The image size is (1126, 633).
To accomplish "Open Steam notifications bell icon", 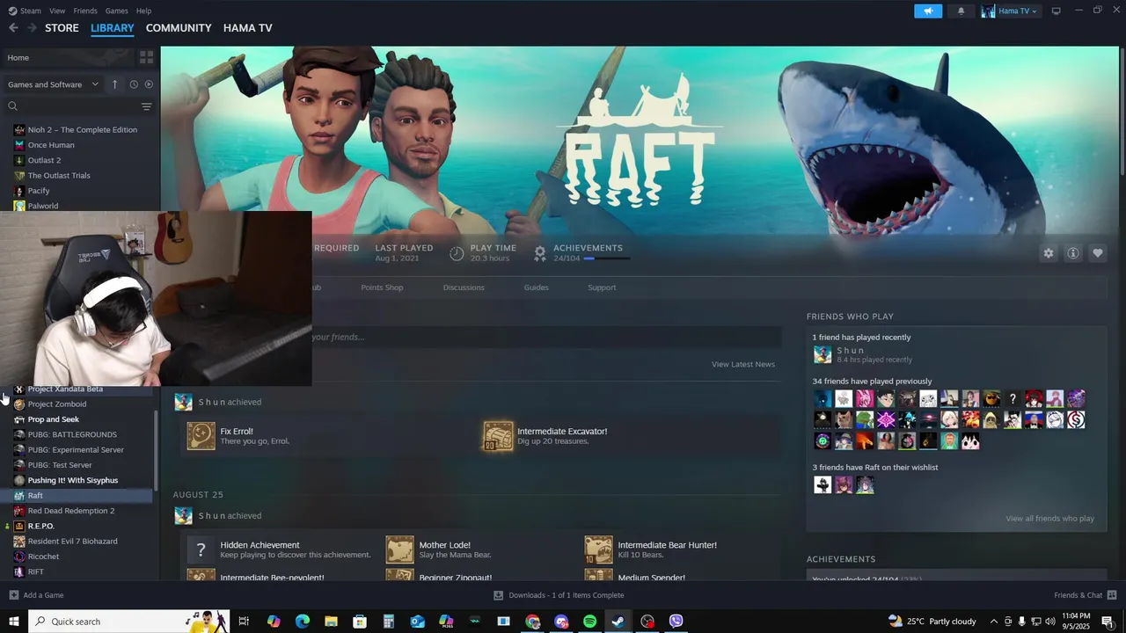I will 961,11.
